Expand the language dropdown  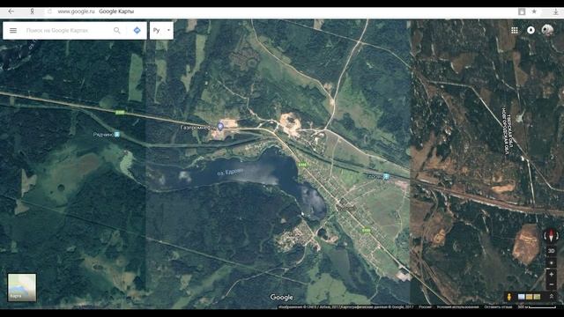[x=161, y=31]
